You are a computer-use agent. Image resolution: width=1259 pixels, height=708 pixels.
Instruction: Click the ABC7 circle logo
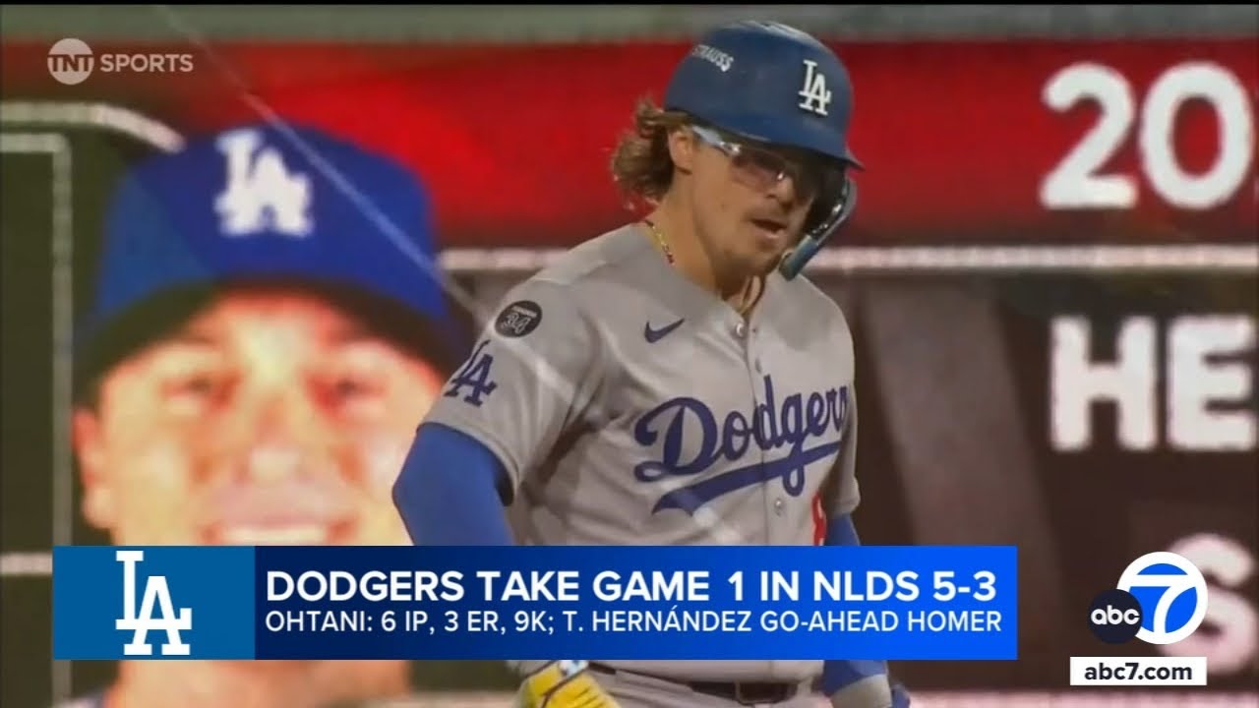pos(1148,603)
